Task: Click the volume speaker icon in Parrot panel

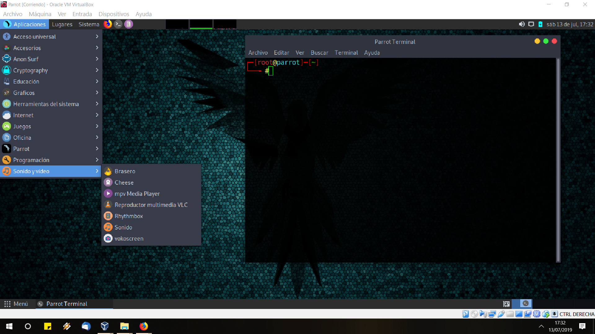Action: pos(522,24)
